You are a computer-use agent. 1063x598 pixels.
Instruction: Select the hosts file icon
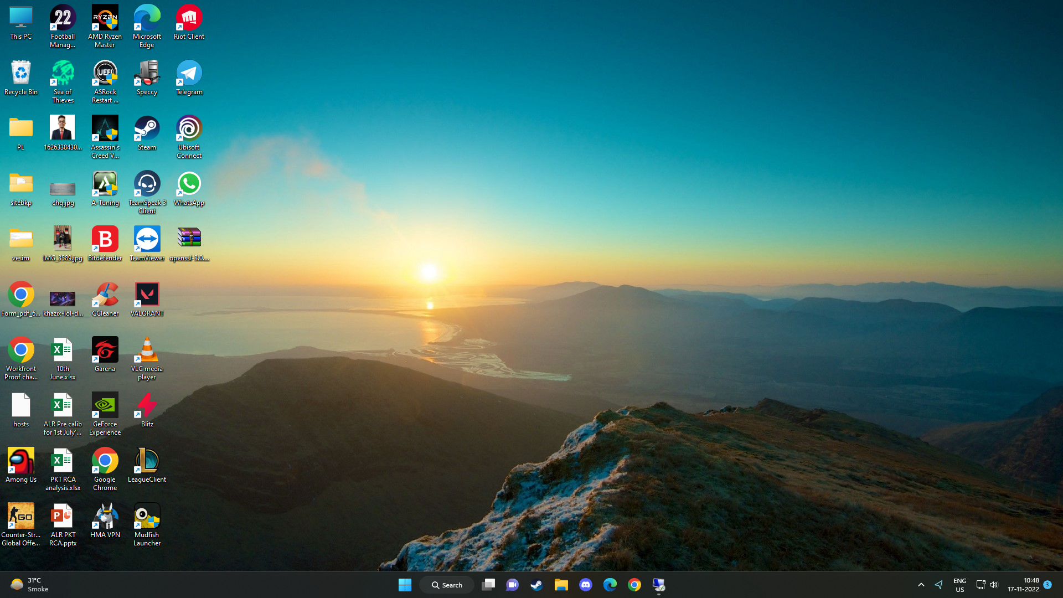point(21,411)
